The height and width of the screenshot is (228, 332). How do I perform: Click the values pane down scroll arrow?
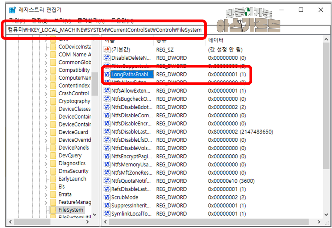point(326,215)
